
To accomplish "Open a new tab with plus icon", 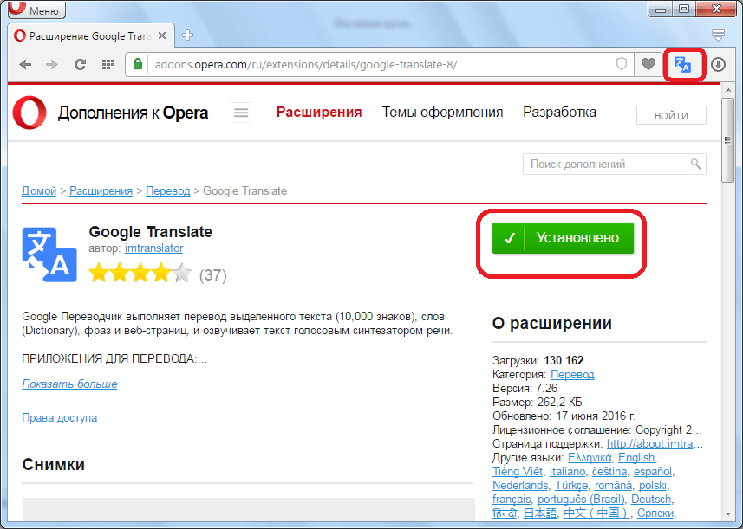I will (187, 35).
